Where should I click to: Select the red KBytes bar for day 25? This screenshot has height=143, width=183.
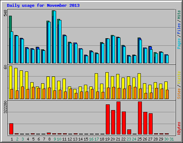140,118
